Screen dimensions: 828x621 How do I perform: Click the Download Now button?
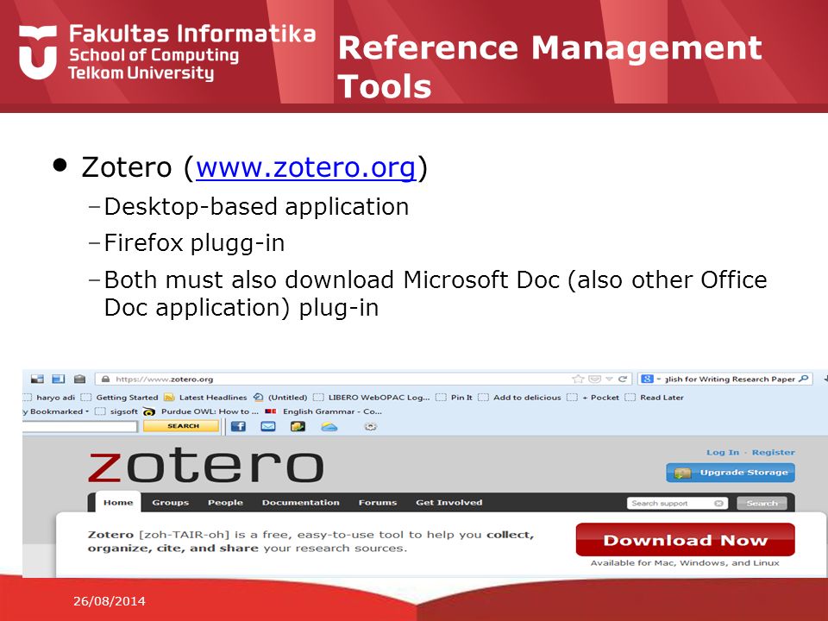pyautogui.click(x=685, y=540)
